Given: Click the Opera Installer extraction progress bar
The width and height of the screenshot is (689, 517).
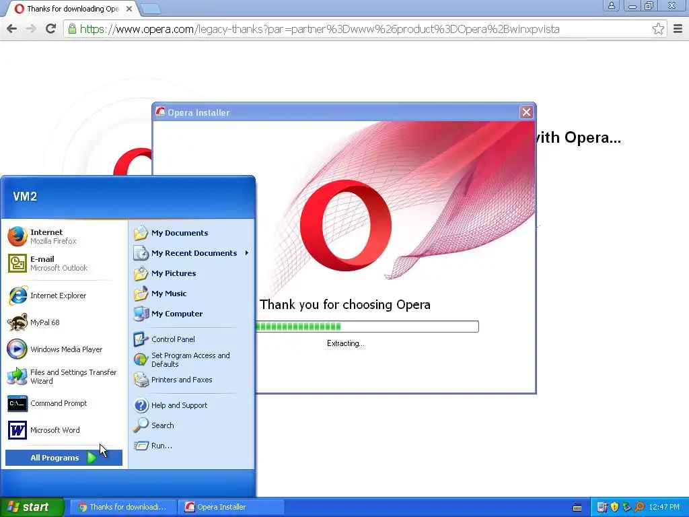Looking at the screenshot, I should click(x=367, y=326).
